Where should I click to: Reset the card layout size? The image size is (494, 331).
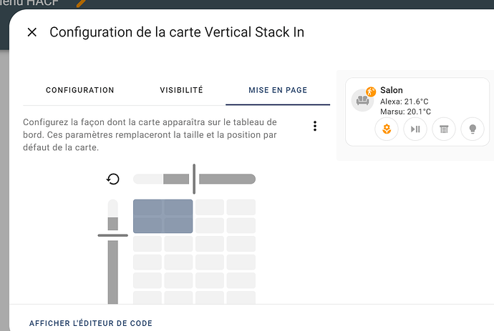tap(113, 179)
